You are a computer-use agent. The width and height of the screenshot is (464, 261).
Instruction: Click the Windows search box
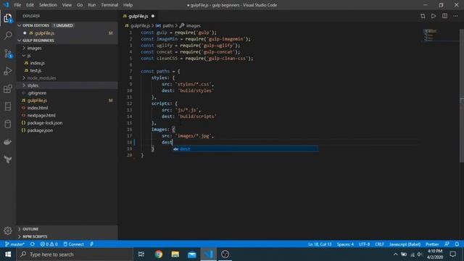tap(75, 254)
